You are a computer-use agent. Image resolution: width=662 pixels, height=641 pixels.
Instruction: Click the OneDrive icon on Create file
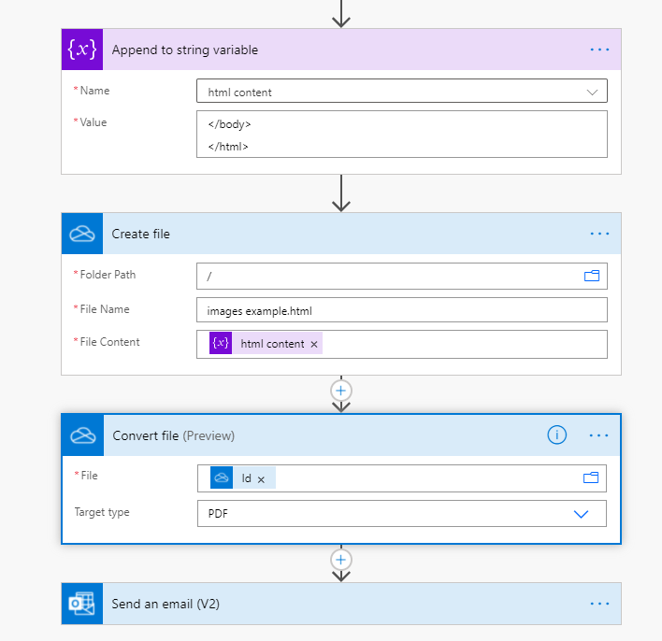(x=81, y=234)
